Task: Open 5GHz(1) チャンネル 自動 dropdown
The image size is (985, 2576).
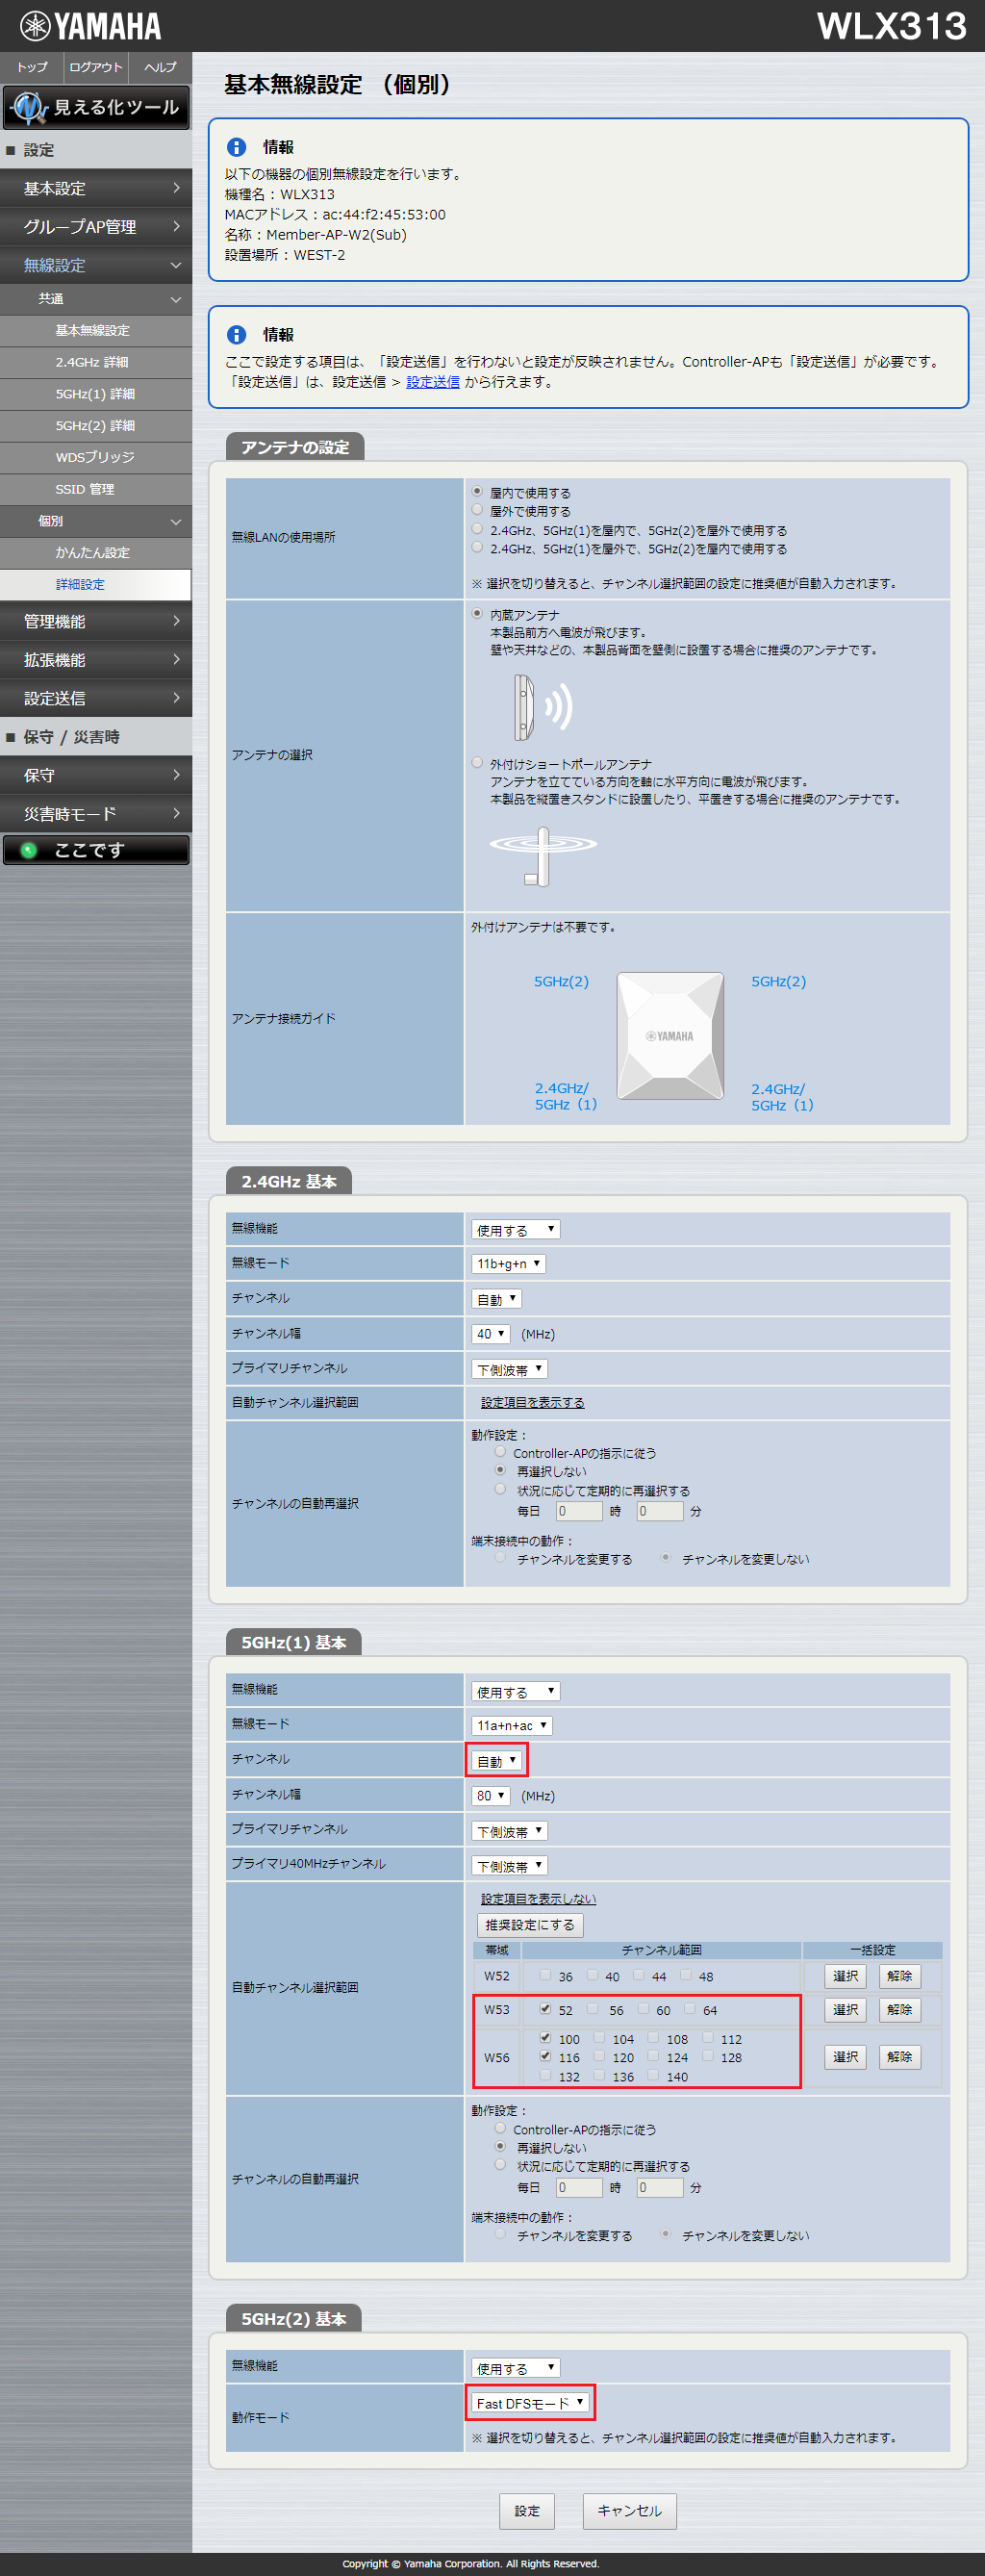Action: pos(496,1761)
